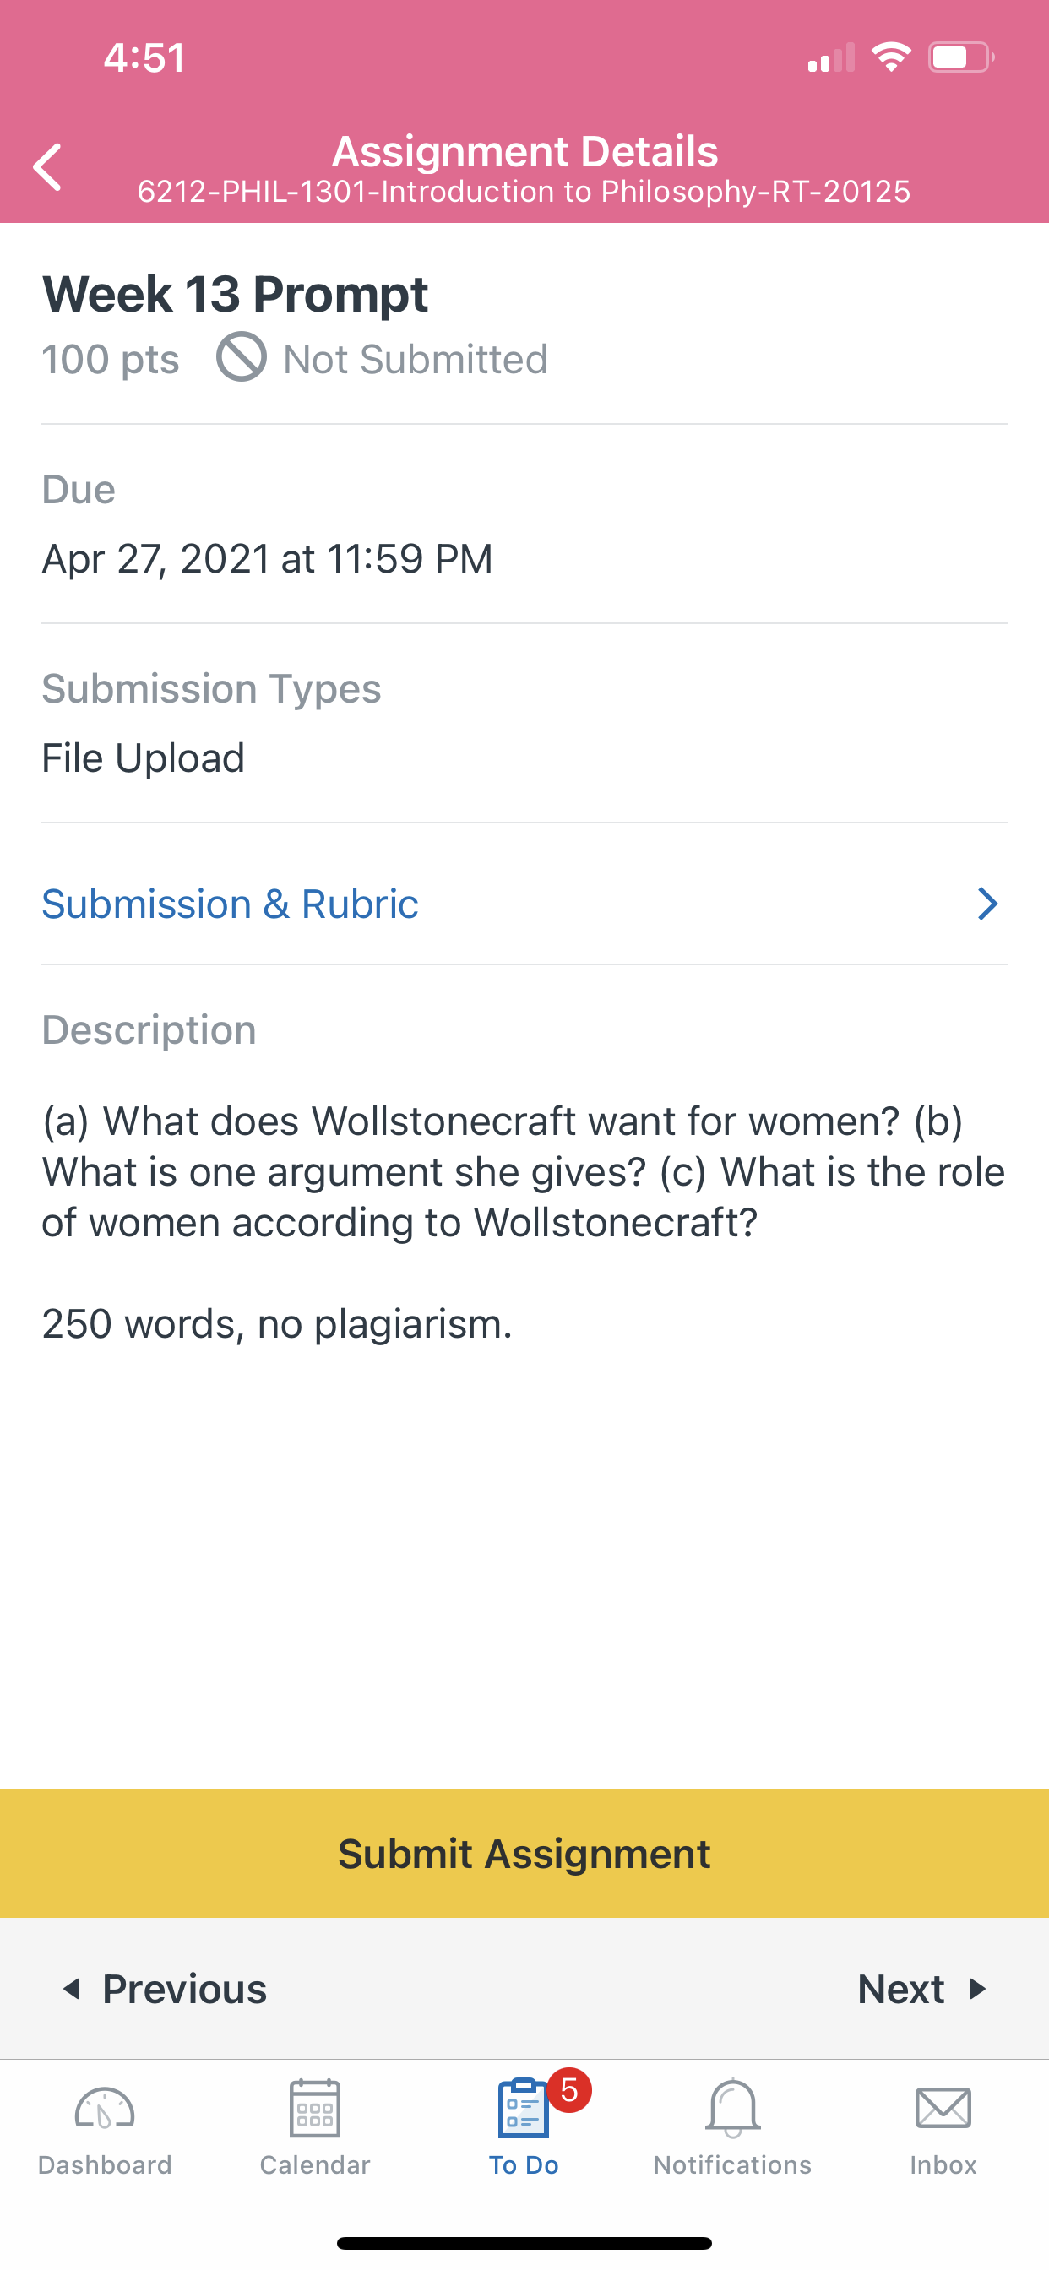1049x2270 pixels.
Task: Go to the Next assignment
Action: click(922, 1989)
